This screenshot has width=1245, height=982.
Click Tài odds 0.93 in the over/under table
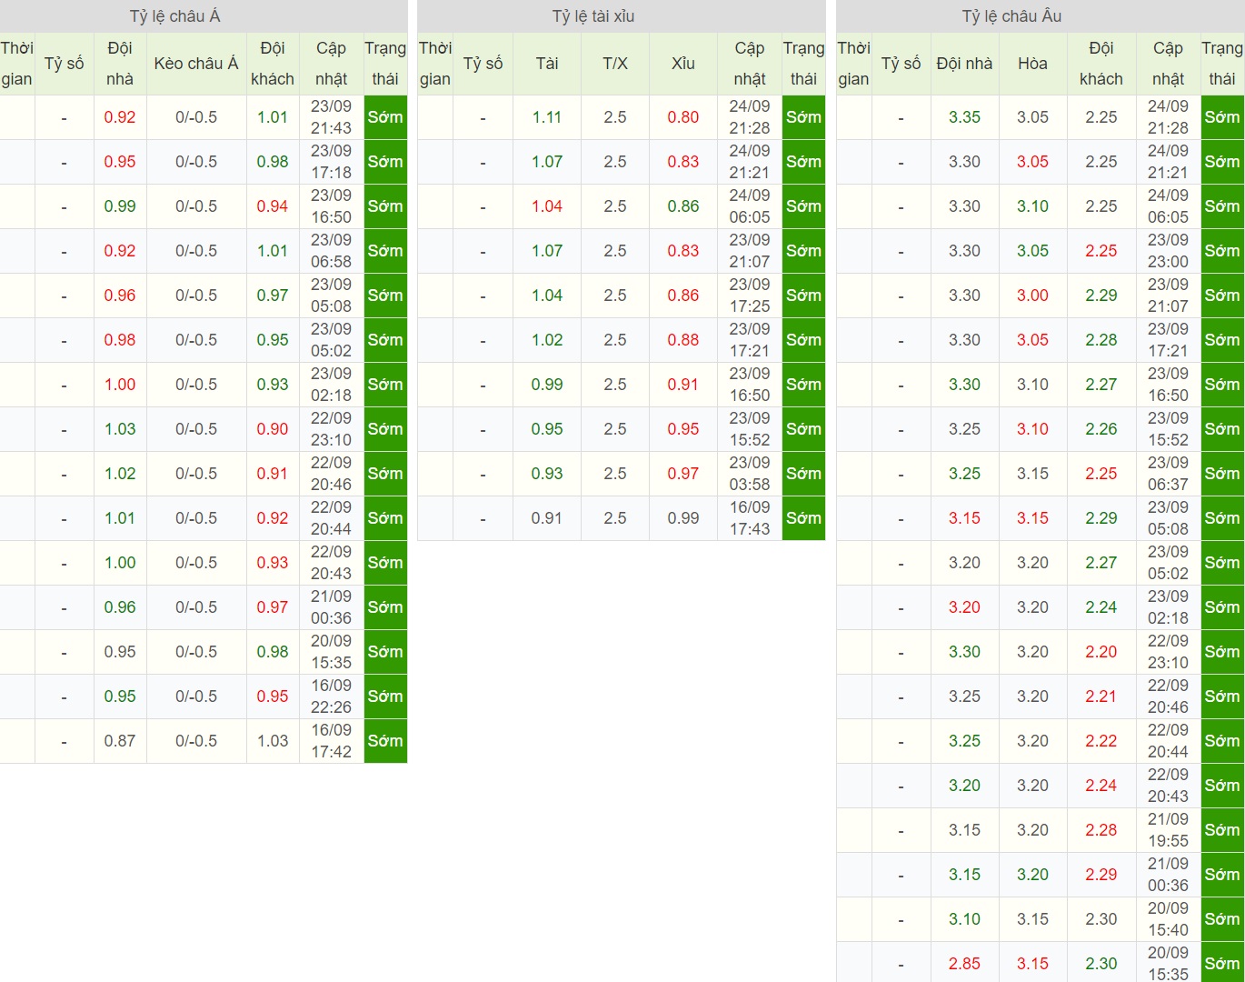point(547,474)
